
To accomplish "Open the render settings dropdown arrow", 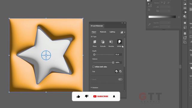I will (x=124, y=32).
